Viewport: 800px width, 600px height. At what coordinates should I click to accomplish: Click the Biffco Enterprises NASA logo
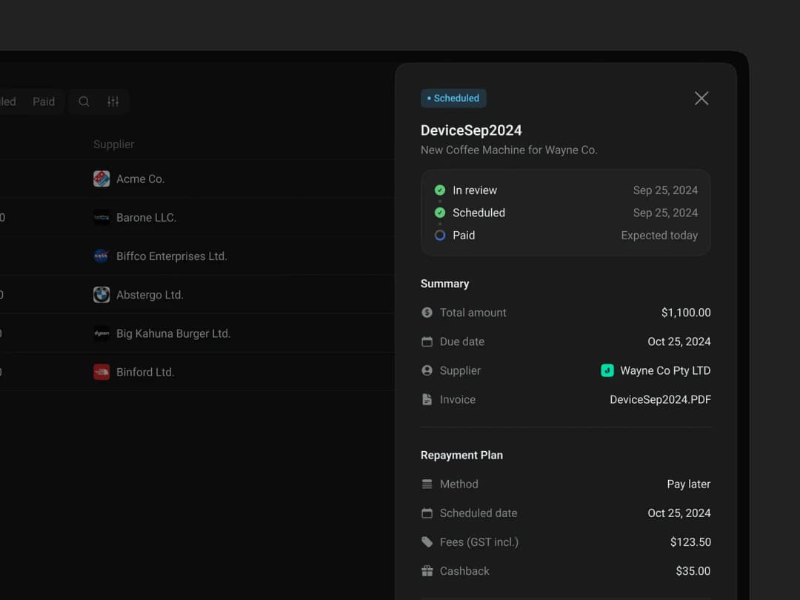click(x=101, y=256)
